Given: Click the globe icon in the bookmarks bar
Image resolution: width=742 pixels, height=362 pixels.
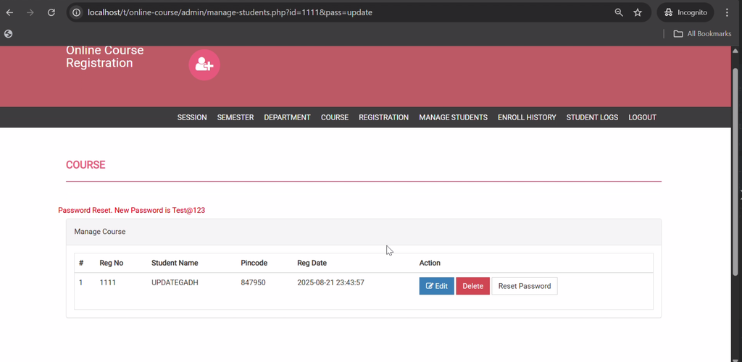Looking at the screenshot, I should click(8, 33).
